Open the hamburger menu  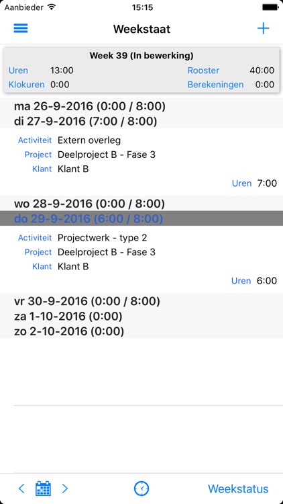coord(21,29)
